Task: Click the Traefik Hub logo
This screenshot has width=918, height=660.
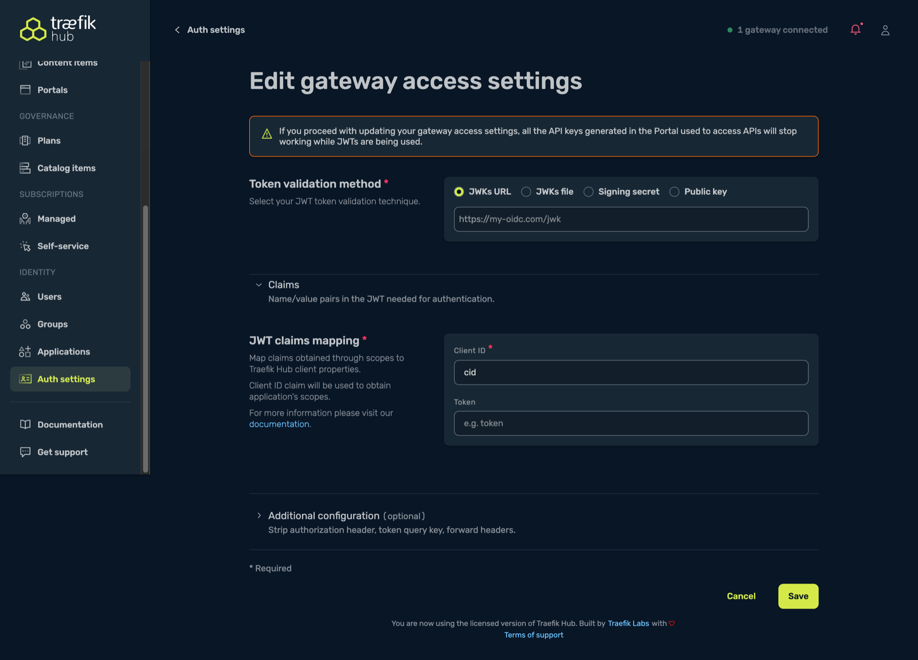Action: pyautogui.click(x=58, y=29)
